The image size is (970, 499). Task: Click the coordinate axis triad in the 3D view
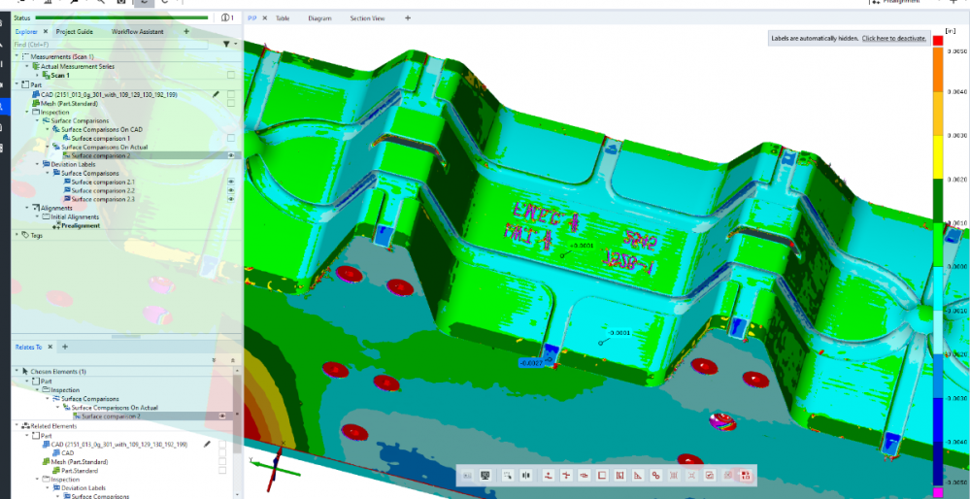[x=277, y=466]
